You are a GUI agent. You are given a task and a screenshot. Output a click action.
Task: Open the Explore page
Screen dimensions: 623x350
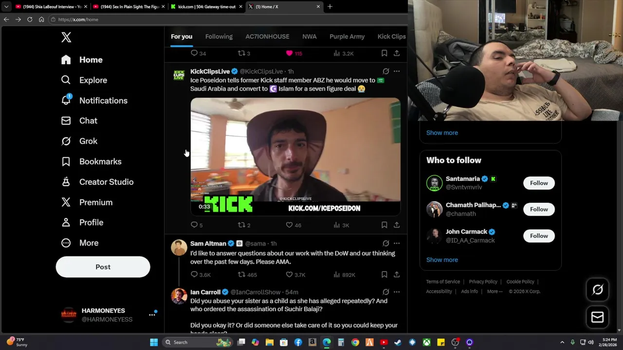[84, 80]
